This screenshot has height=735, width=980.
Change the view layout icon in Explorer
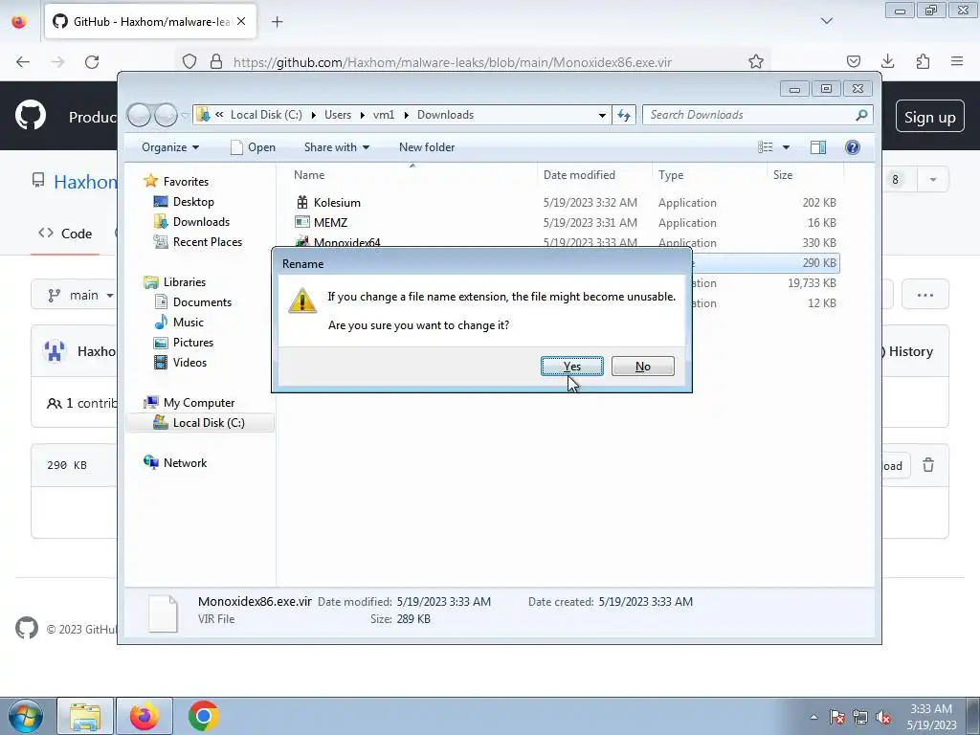point(765,147)
